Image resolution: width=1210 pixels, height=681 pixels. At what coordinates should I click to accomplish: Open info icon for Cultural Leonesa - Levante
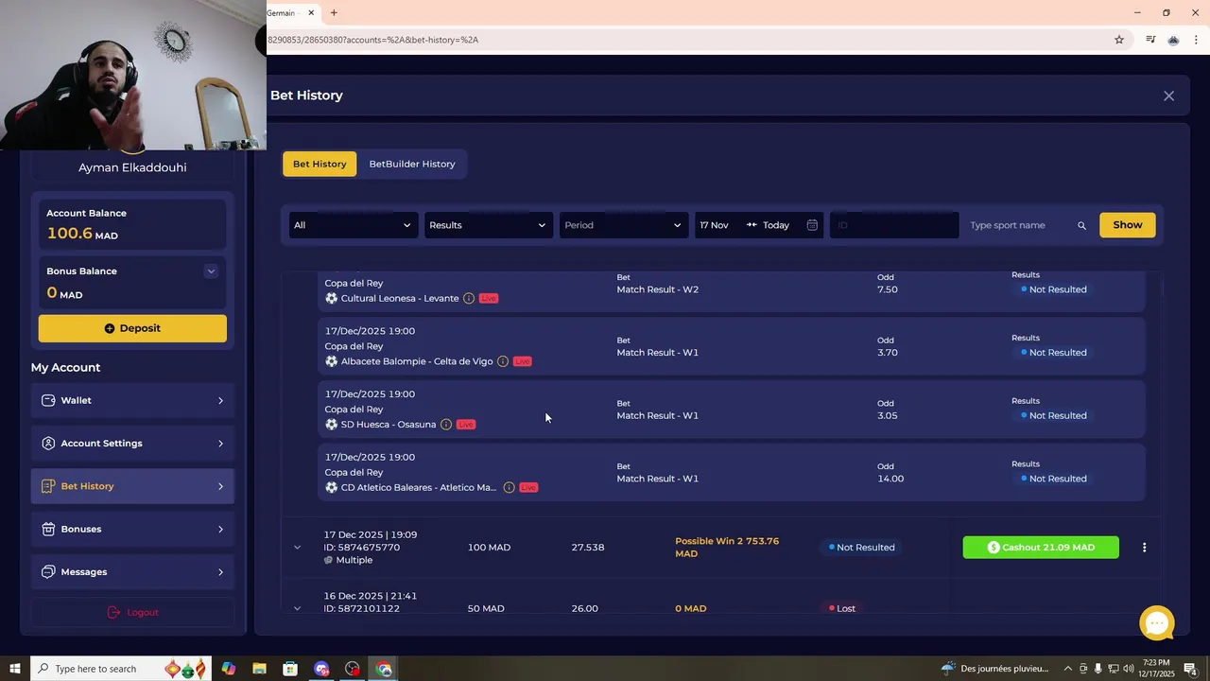(x=468, y=298)
